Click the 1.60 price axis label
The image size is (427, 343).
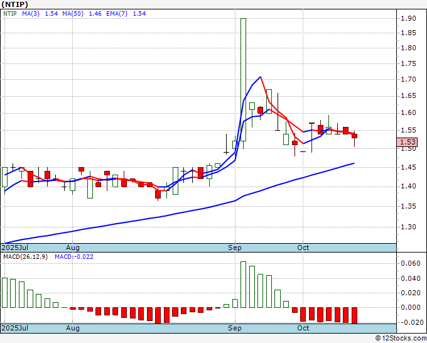(x=408, y=113)
